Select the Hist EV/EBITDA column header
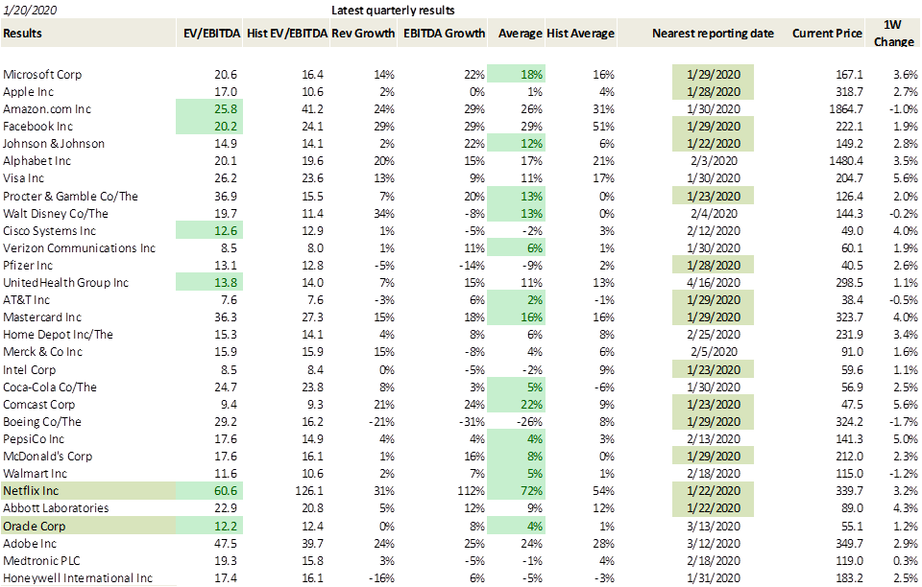 point(287,34)
